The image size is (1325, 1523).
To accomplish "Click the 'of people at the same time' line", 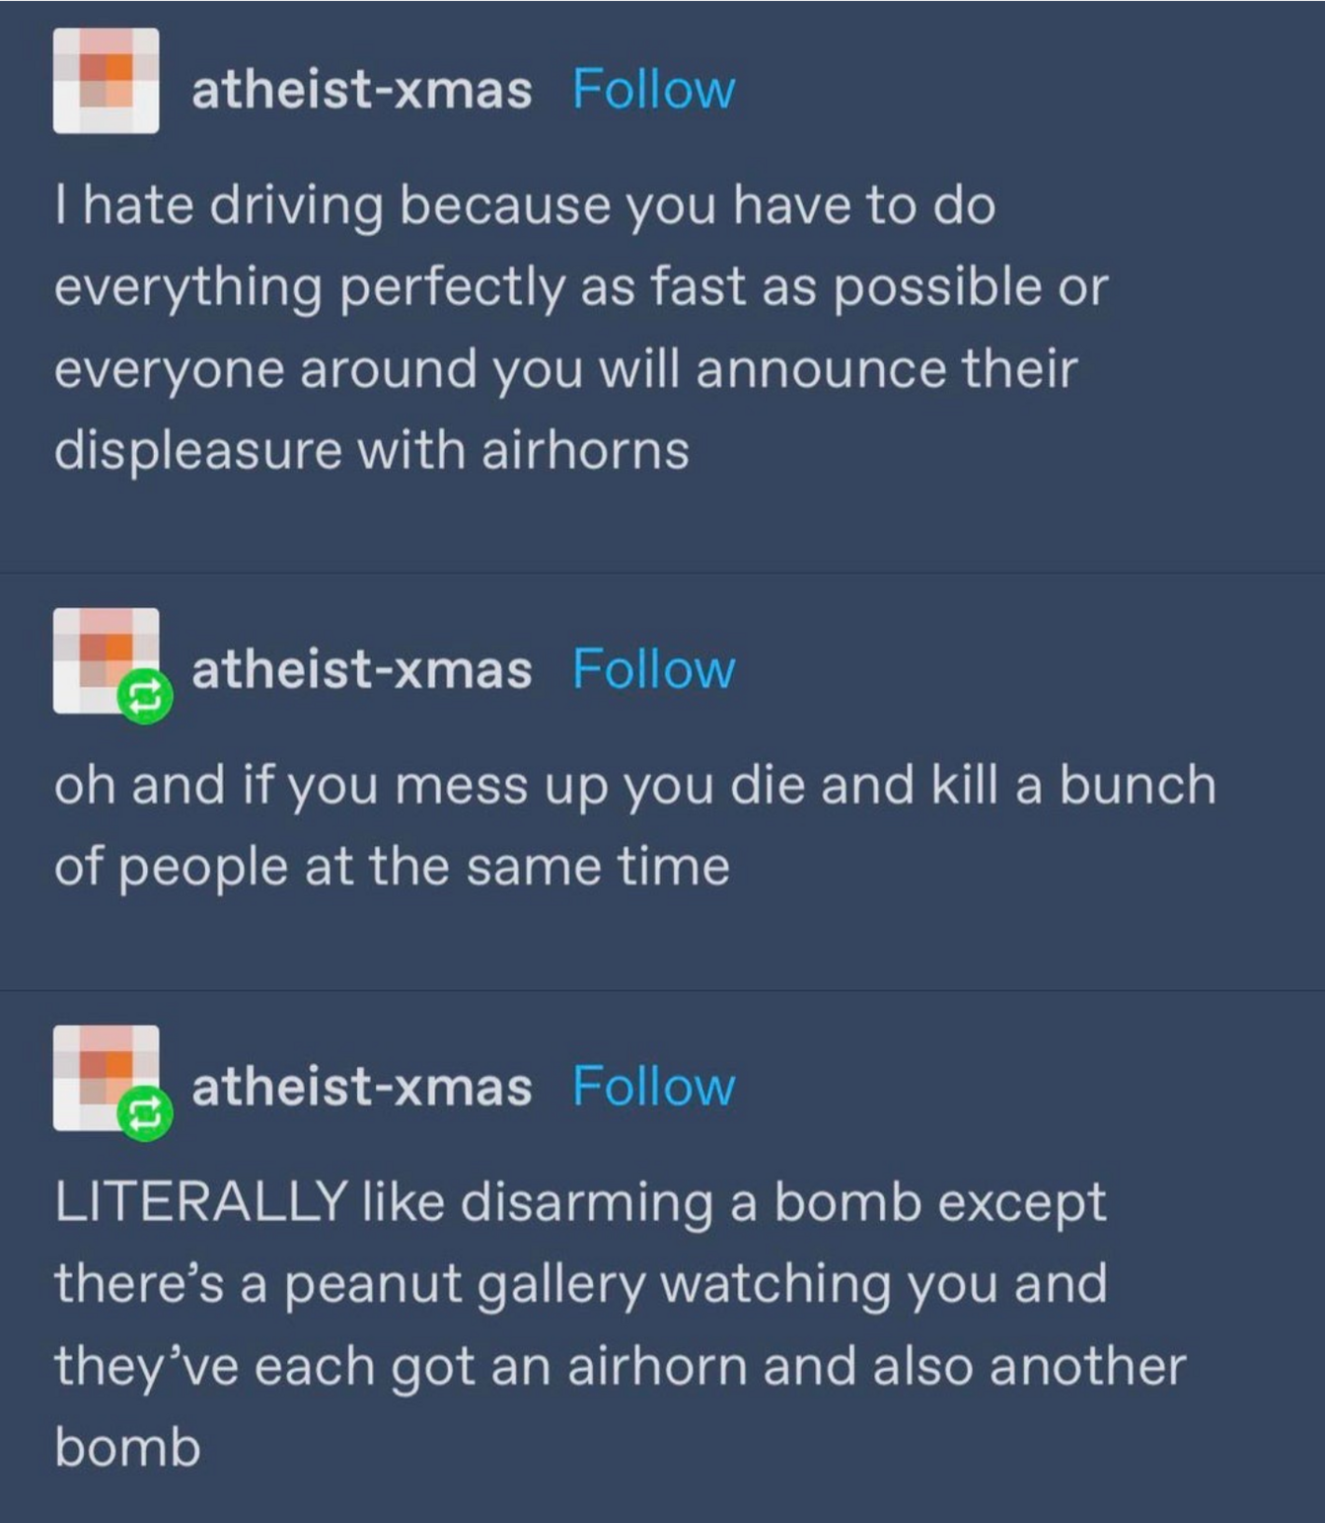I will click(392, 868).
